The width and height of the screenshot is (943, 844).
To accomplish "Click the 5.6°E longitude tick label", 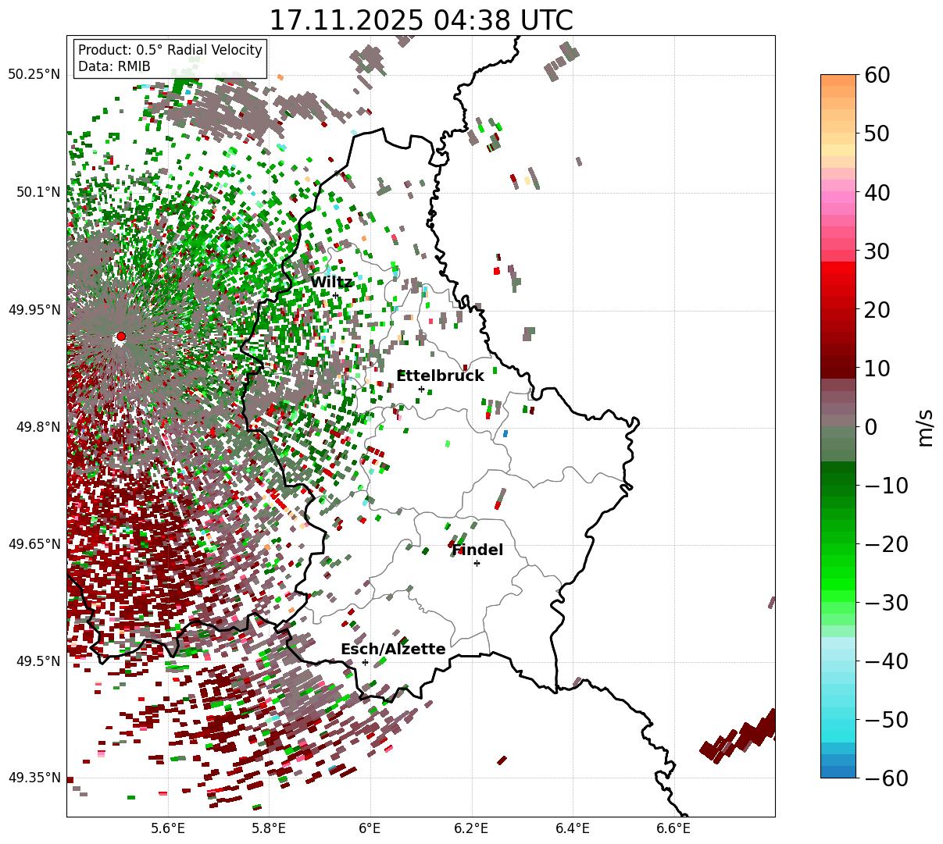I will point(168,828).
